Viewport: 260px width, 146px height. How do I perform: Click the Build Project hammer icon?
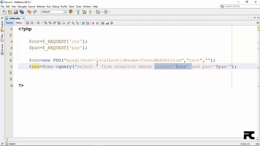point(78,12)
